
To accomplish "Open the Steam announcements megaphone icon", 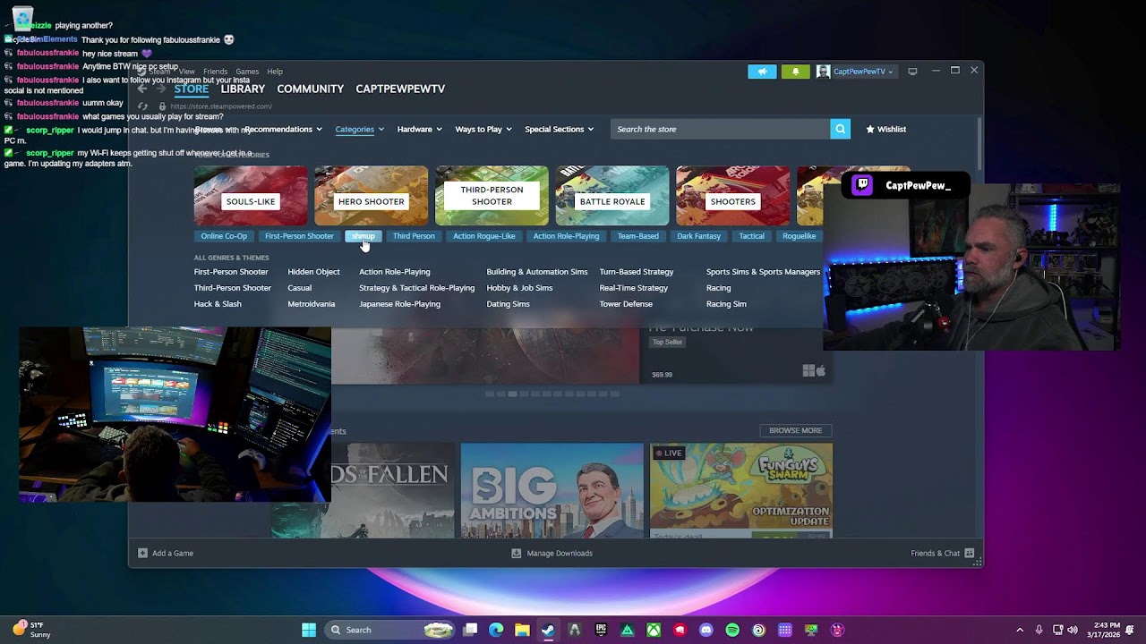I will pyautogui.click(x=762, y=72).
